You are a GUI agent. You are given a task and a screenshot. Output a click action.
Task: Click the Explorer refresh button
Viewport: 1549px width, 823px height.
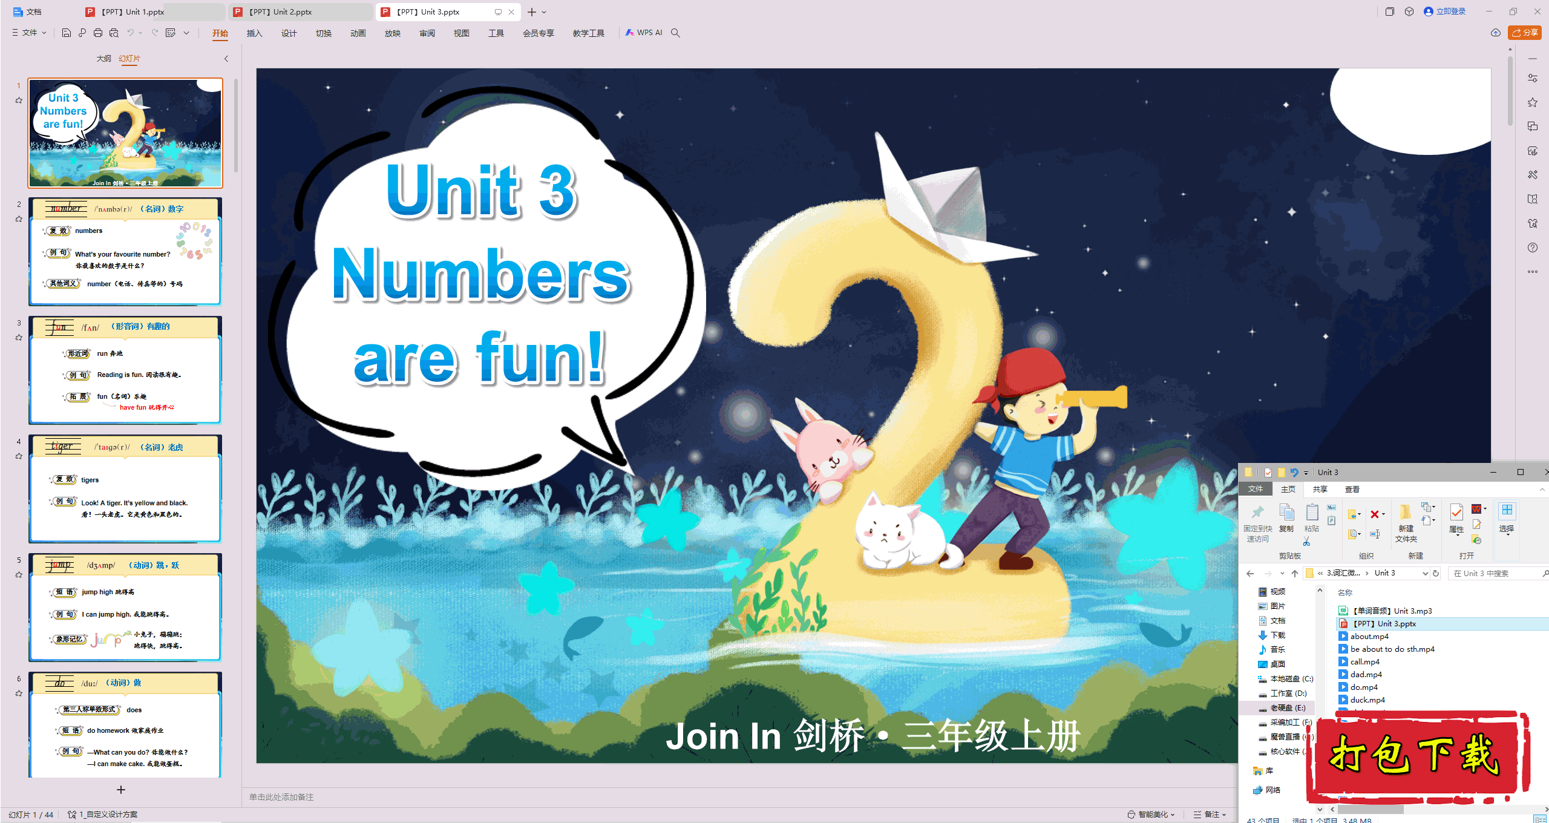tap(1436, 573)
